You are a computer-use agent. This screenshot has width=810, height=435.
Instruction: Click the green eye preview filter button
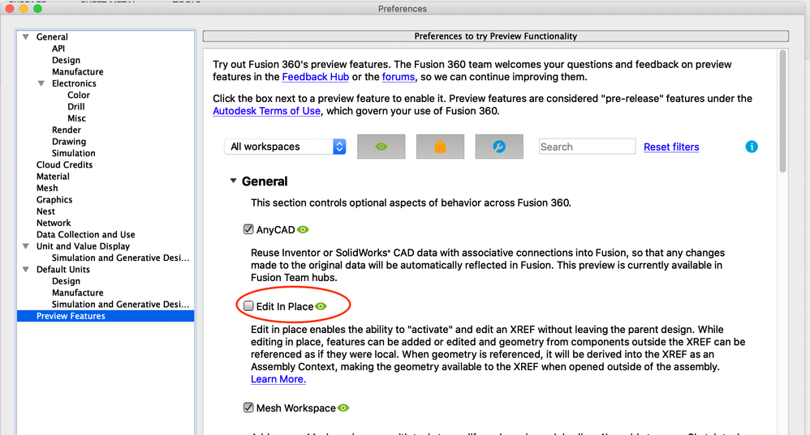click(x=381, y=147)
